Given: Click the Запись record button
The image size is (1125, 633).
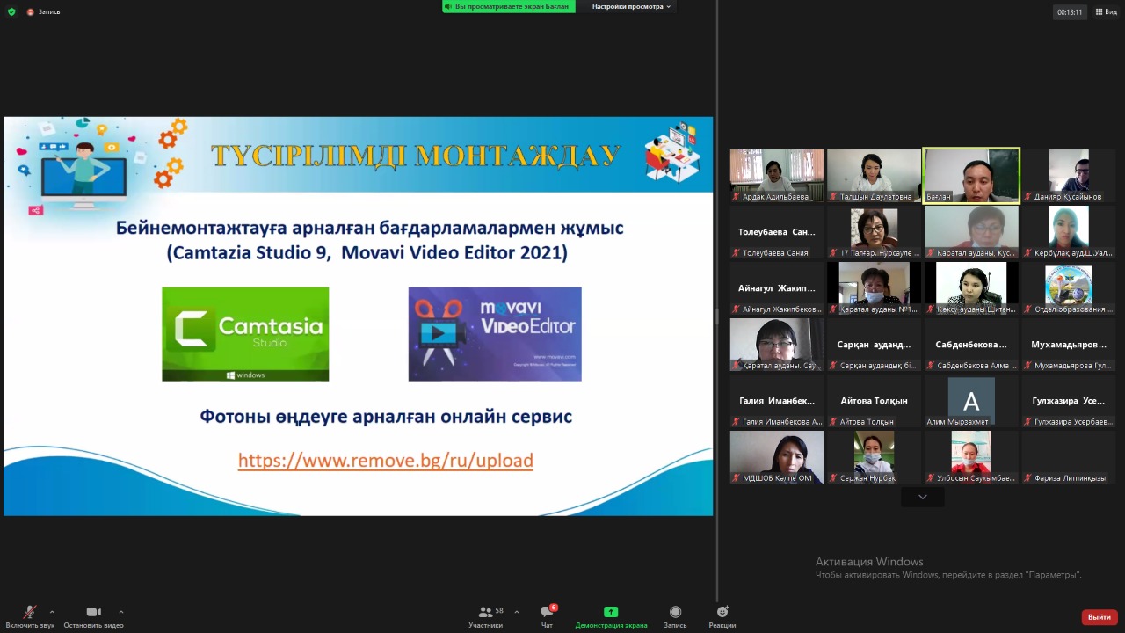Looking at the screenshot, I should click(x=675, y=617).
